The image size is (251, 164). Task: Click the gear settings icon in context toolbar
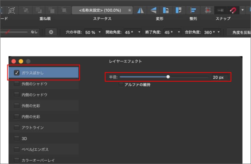point(51,32)
